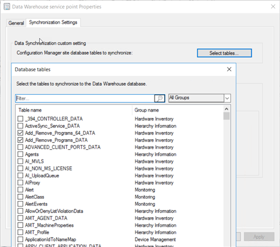Select the _394_CONTROLLER_DATA row name
This screenshot has height=247, width=280.
[54, 118]
